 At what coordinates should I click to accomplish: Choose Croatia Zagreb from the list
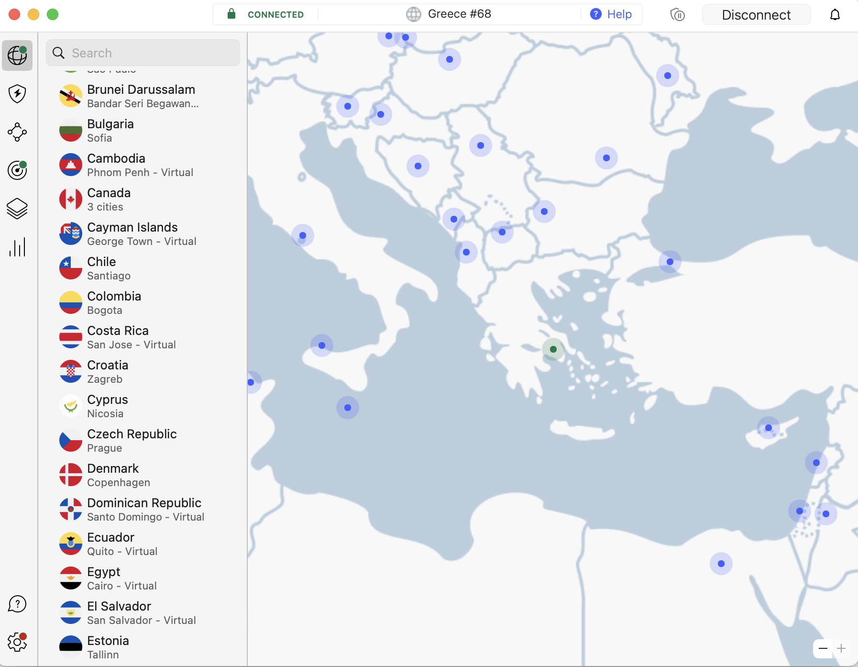pos(108,371)
